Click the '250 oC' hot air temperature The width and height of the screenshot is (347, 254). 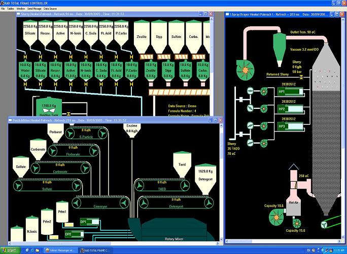click(303, 176)
